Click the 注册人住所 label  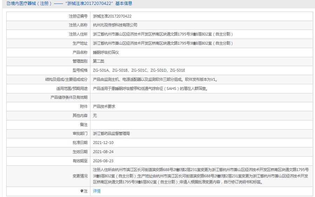click(78, 34)
